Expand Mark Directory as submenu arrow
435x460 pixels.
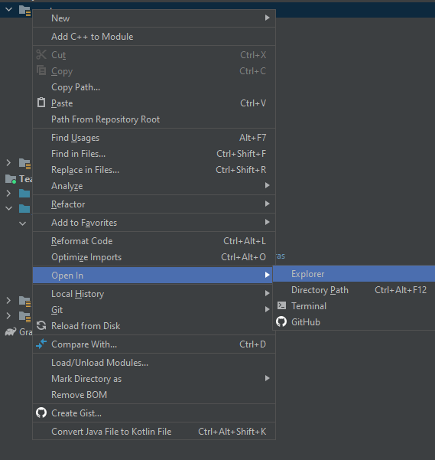point(267,378)
